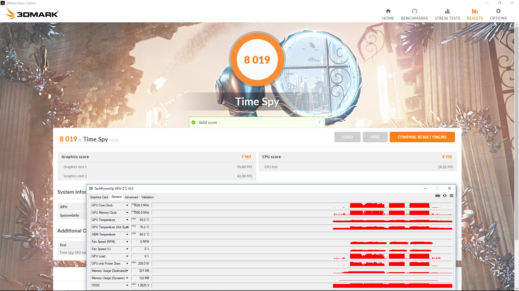Click the CPU score value 8 725
The image size is (519, 291).
[447, 157]
